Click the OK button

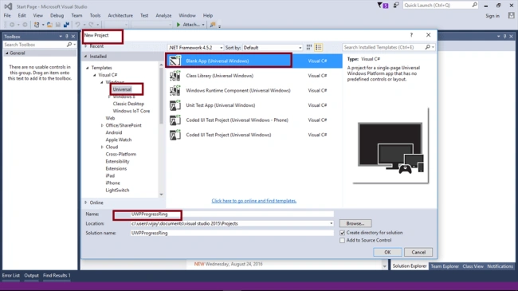[x=387, y=252]
